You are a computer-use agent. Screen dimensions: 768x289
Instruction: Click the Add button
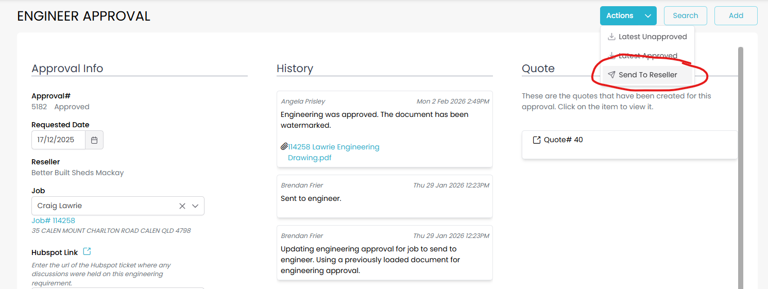[x=736, y=16]
